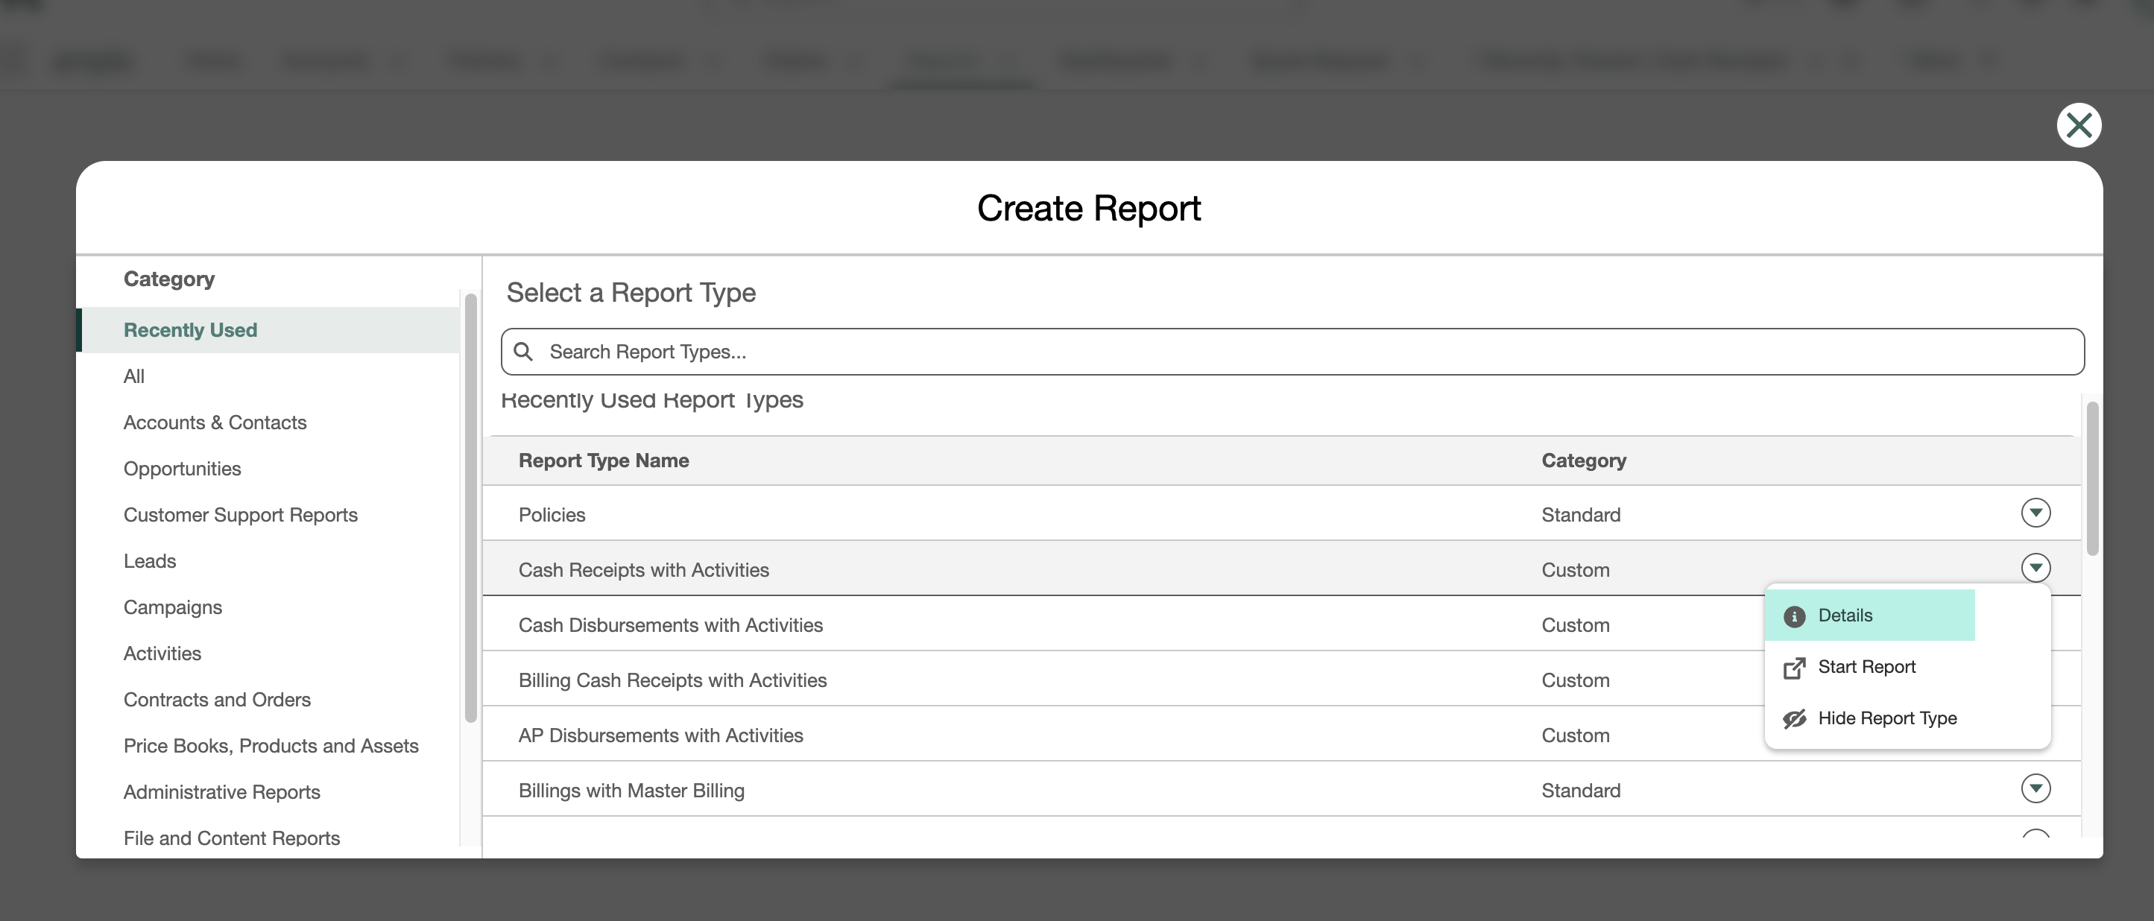This screenshot has width=2154, height=921.
Task: Select AP Disbursements with Activities report type
Action: pyautogui.click(x=660, y=735)
